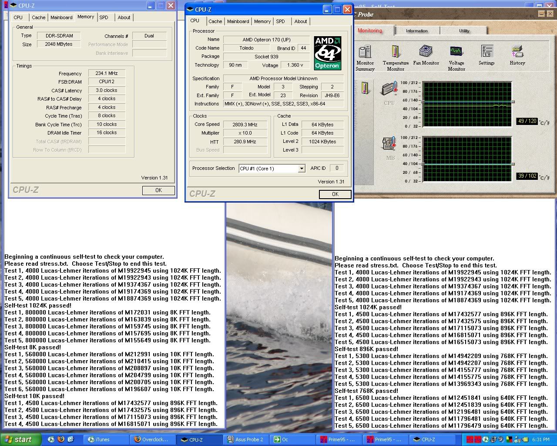Click OK in the left CPU-Z memory window
This screenshot has height=446, width=557.
[x=158, y=190]
